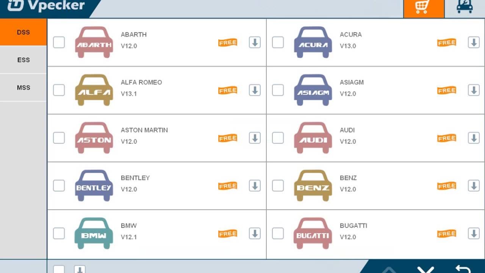Switch to the ESS tab
485x273 pixels.
[23, 60]
